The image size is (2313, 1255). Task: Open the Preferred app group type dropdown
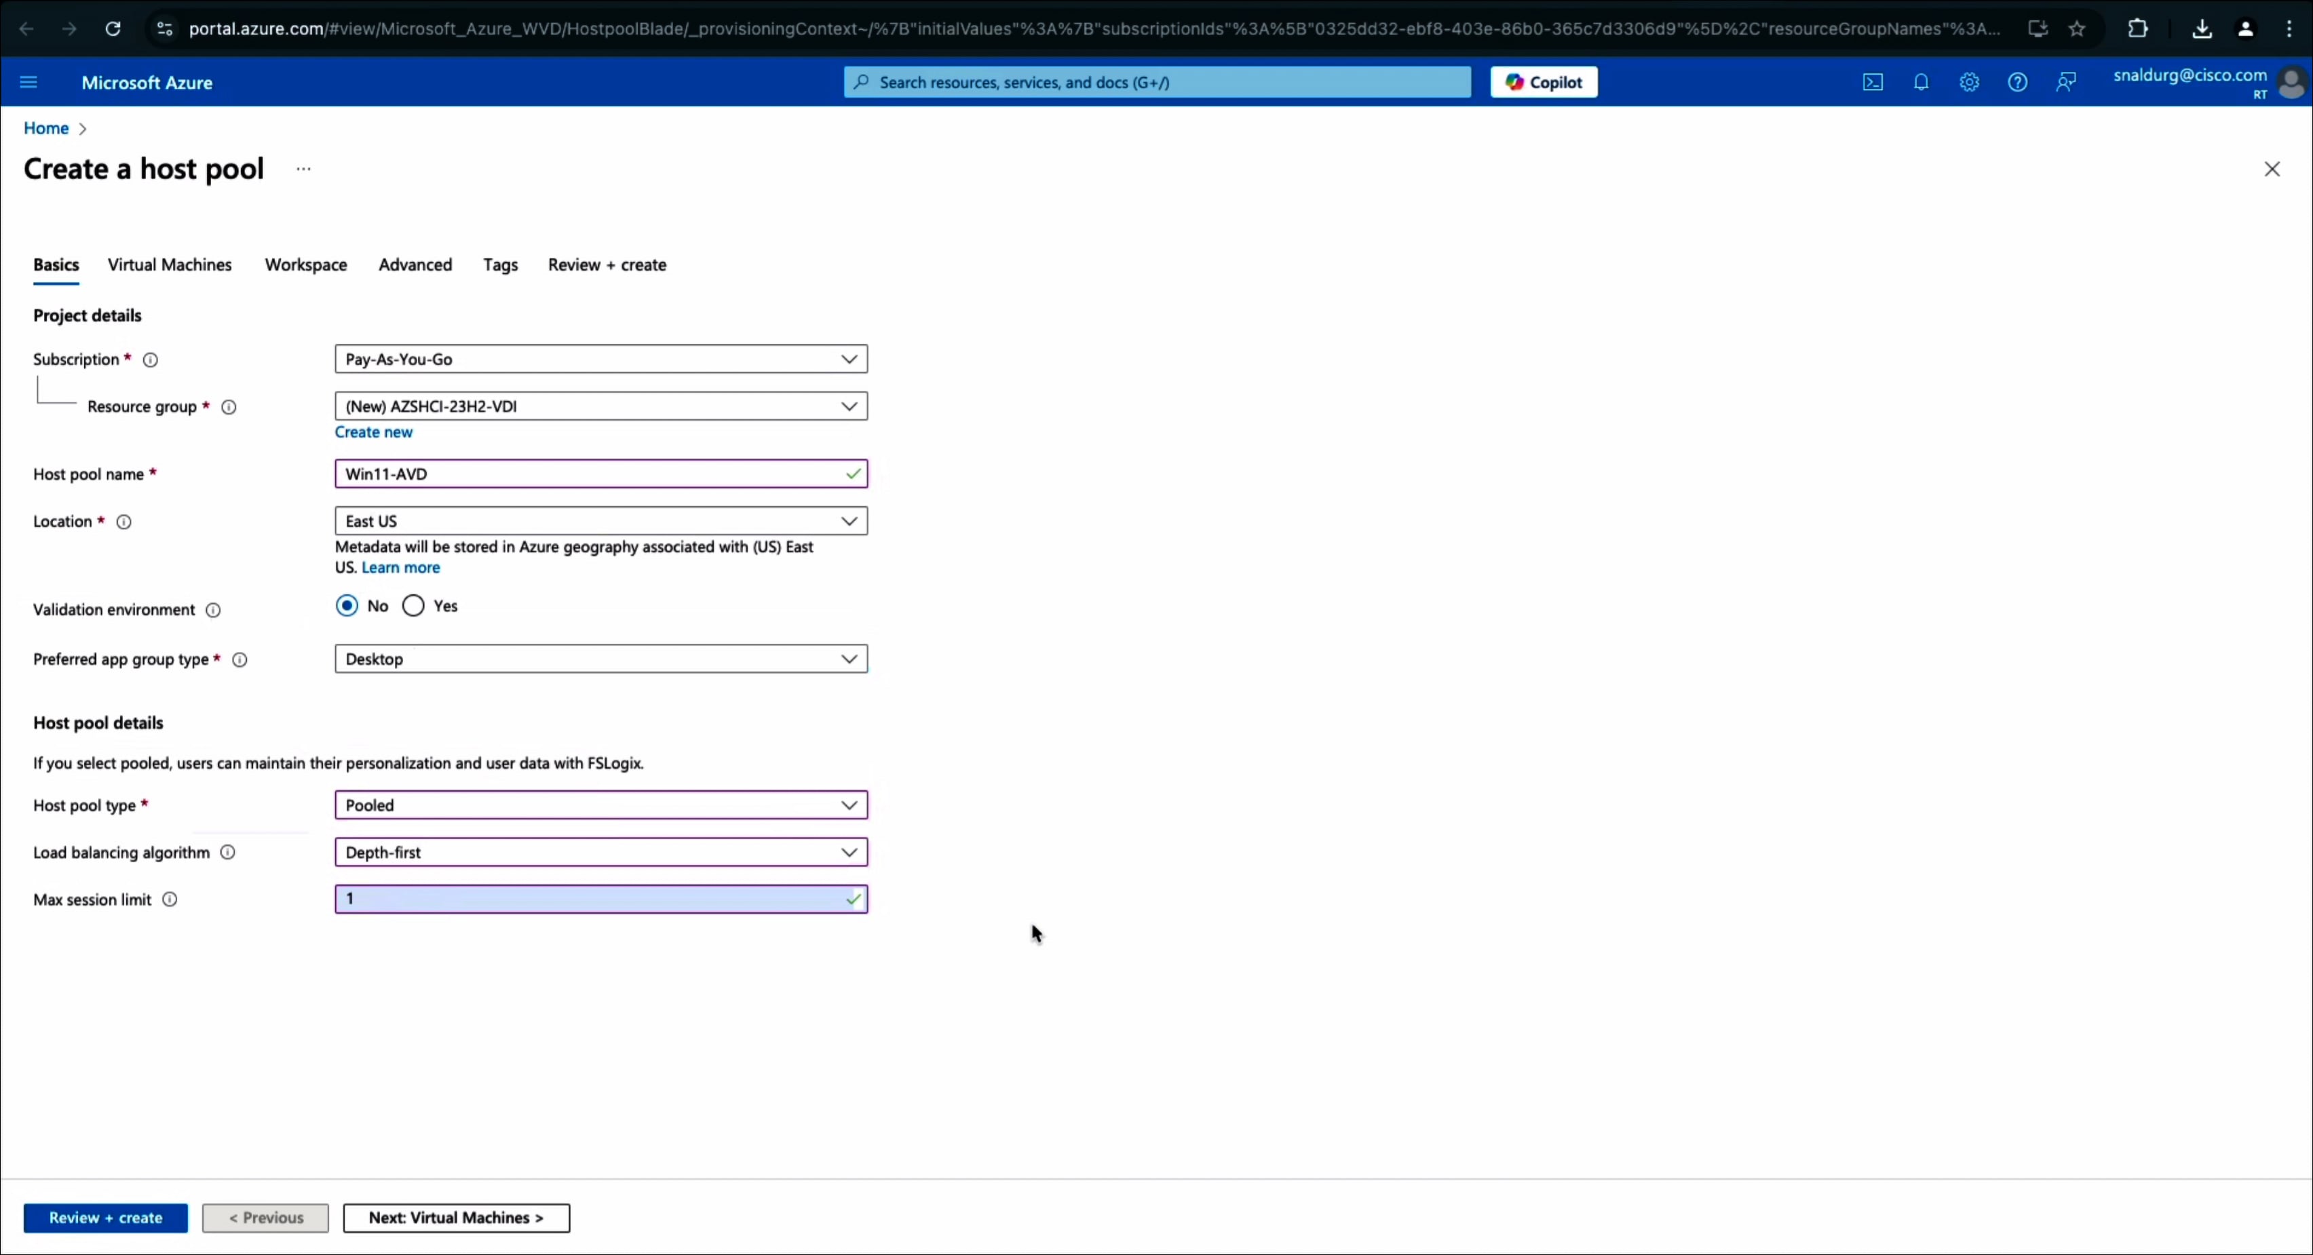tap(600, 659)
